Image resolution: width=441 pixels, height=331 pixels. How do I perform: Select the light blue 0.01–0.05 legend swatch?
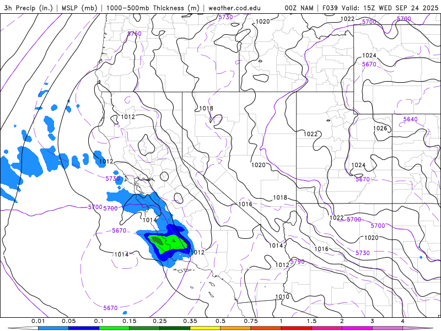[53, 328]
